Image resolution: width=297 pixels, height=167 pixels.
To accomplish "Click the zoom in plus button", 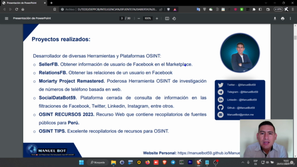I will click(157, 19).
